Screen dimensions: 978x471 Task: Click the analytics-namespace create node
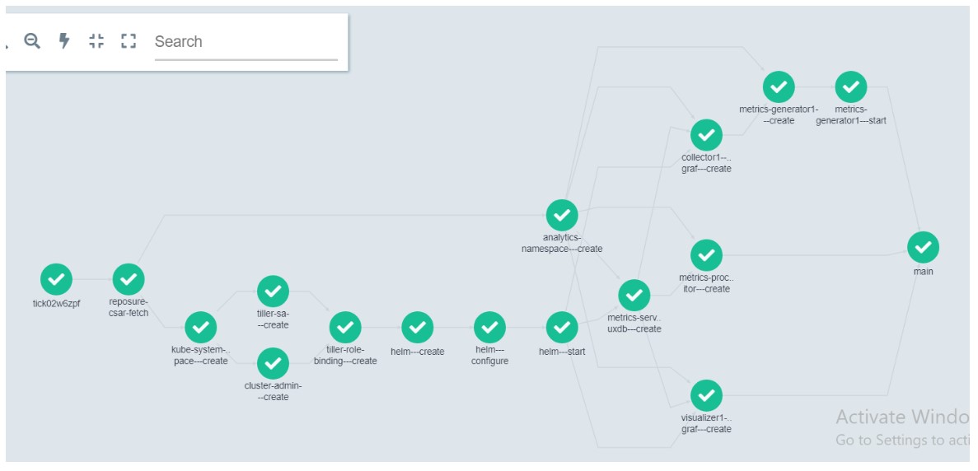[x=562, y=215]
